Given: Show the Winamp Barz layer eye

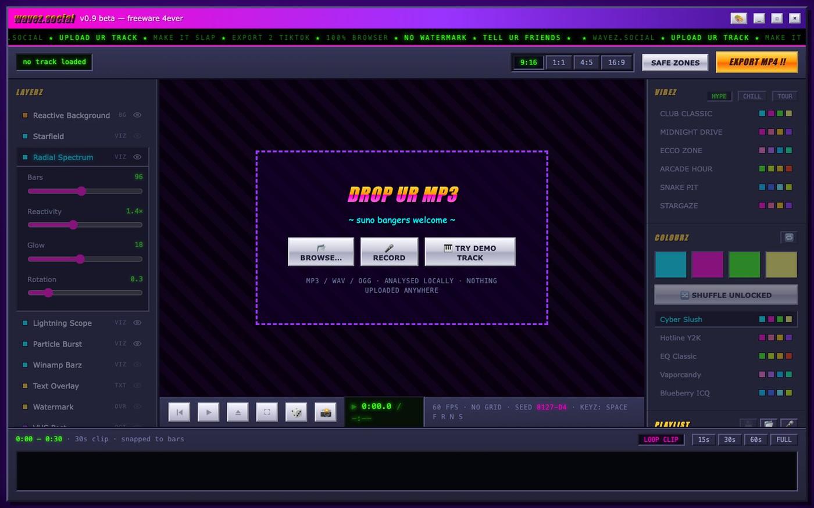Looking at the screenshot, I should [x=137, y=364].
